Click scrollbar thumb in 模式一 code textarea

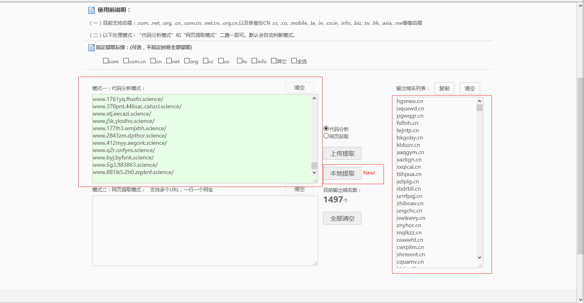[314, 165]
